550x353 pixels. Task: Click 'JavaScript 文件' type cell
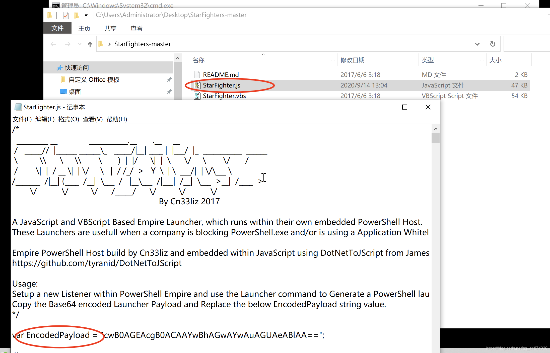(443, 85)
